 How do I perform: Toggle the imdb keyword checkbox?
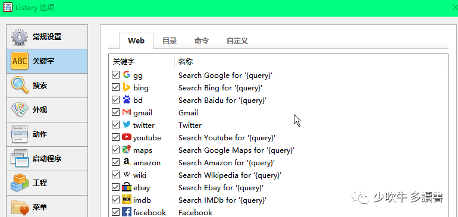[x=115, y=200]
